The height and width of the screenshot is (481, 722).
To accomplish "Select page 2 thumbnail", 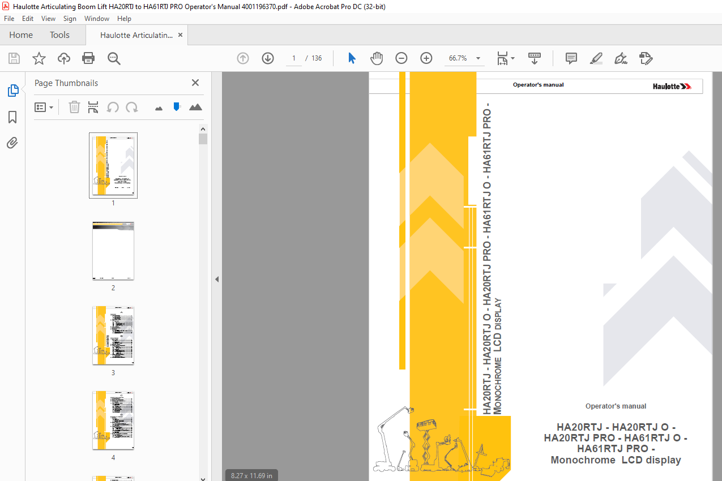I will pyautogui.click(x=113, y=251).
